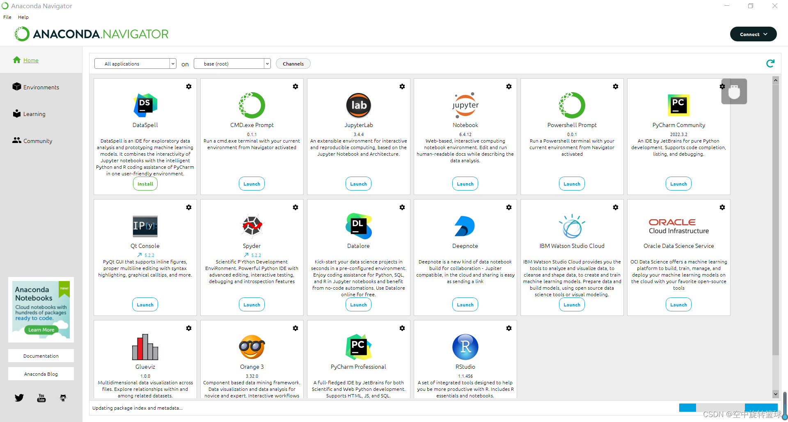The width and height of the screenshot is (788, 422).
Task: Open settings gear for Deepnote card
Action: coord(509,207)
